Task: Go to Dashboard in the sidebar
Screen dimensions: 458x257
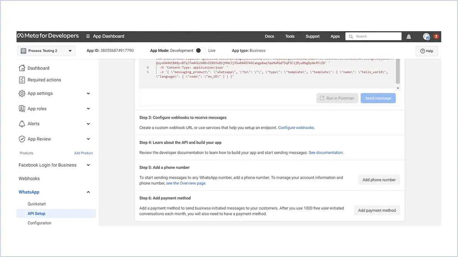Action: (x=38, y=68)
